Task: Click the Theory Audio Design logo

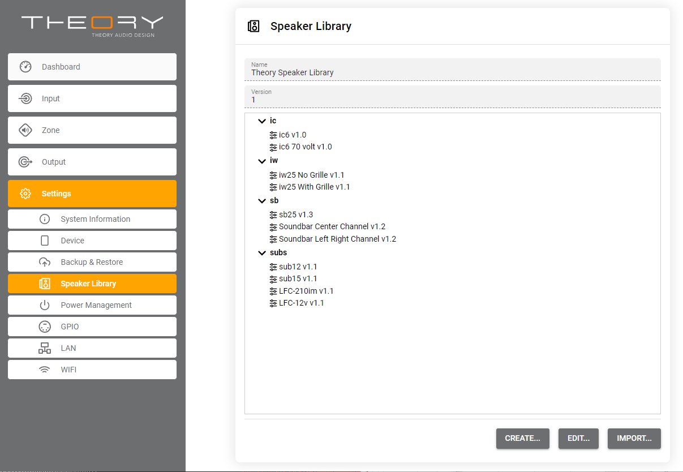Action: point(92,26)
